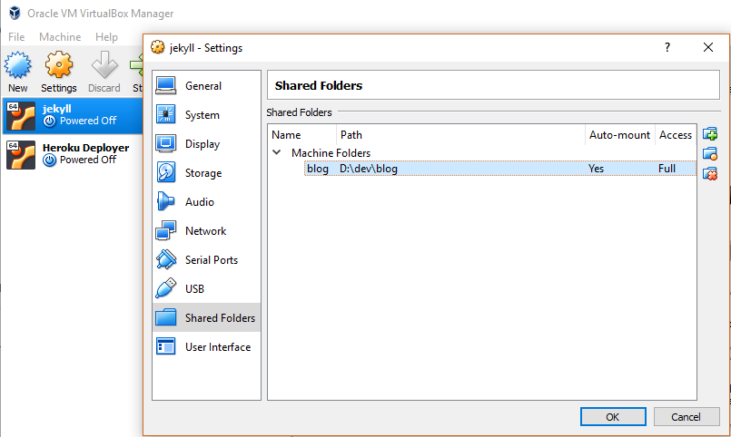Screen dimensions: 731x437
Task: Confirm settings with the OK button
Action: 613,416
